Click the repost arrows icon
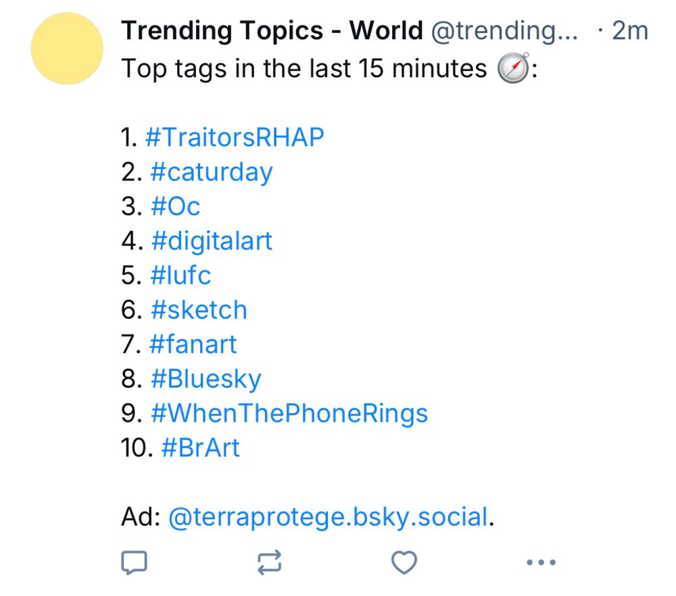Image resolution: width=676 pixels, height=596 pixels. (x=270, y=562)
